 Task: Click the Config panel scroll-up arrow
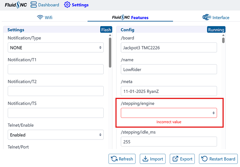point(223,35)
